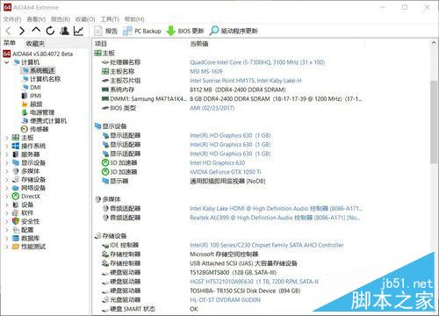Select 计算机名称 in the tree
The image size is (439, 316).
(41, 79)
